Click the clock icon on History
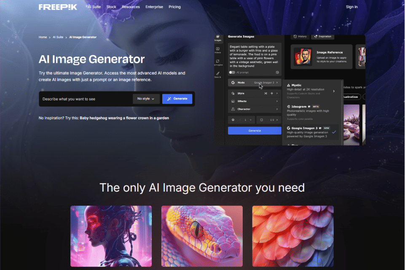 click(x=295, y=37)
